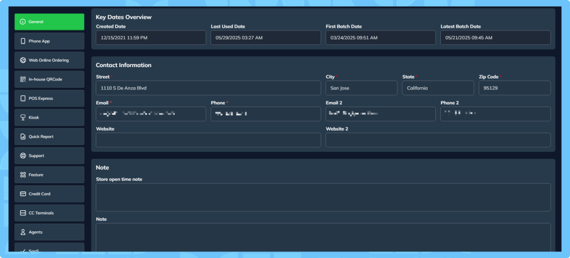This screenshot has width=570, height=258.
Task: Open the Kiosk section
Action: (x=50, y=118)
